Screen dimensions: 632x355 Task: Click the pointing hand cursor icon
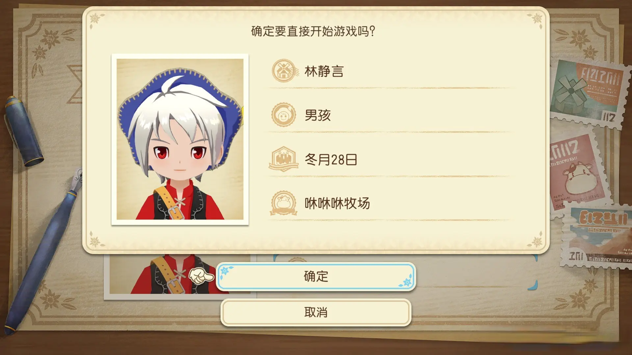(x=201, y=275)
